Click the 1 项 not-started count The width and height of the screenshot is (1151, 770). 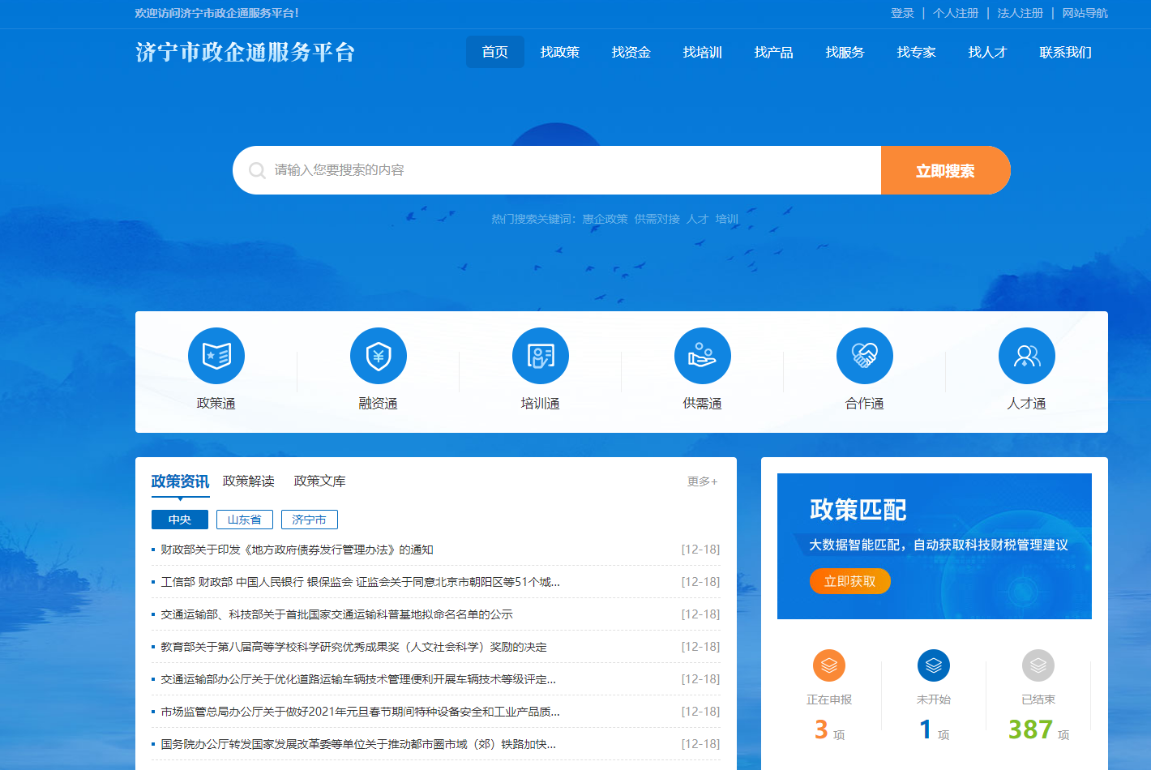(x=934, y=730)
